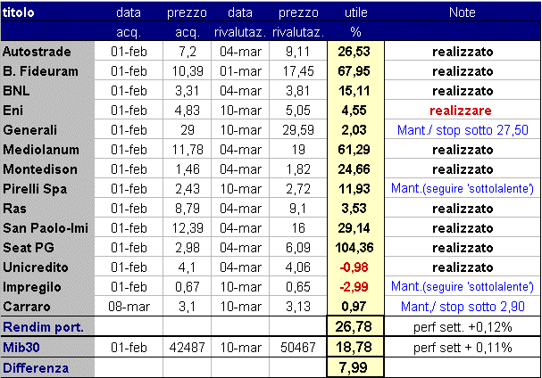The image size is (542, 378).
Task: Select the 67,95 profit cell
Action: (x=354, y=71)
